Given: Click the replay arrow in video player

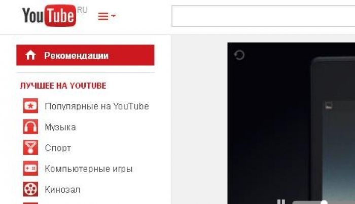Looking at the screenshot, I should 239,55.
